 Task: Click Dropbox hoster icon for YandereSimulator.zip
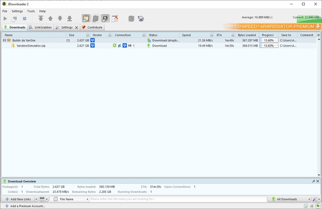[93, 45]
